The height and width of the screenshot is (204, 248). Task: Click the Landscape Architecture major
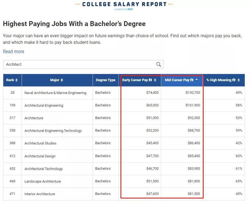point(43,181)
